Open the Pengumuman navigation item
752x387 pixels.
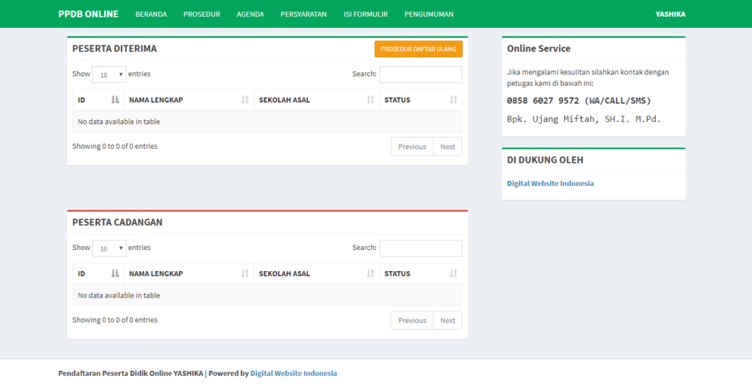pyautogui.click(x=428, y=14)
